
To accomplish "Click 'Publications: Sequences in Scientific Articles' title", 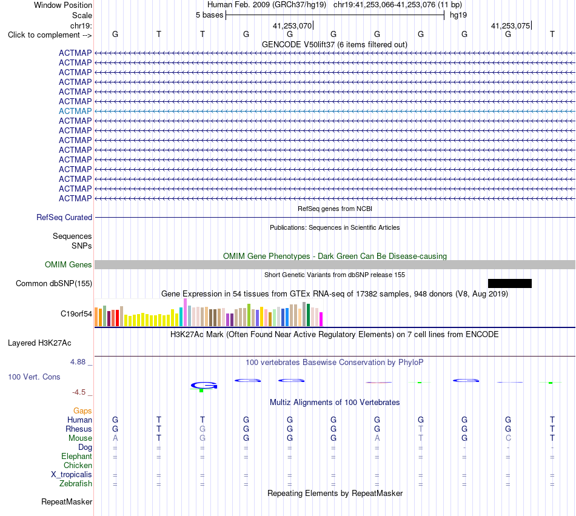I will pos(335,228).
